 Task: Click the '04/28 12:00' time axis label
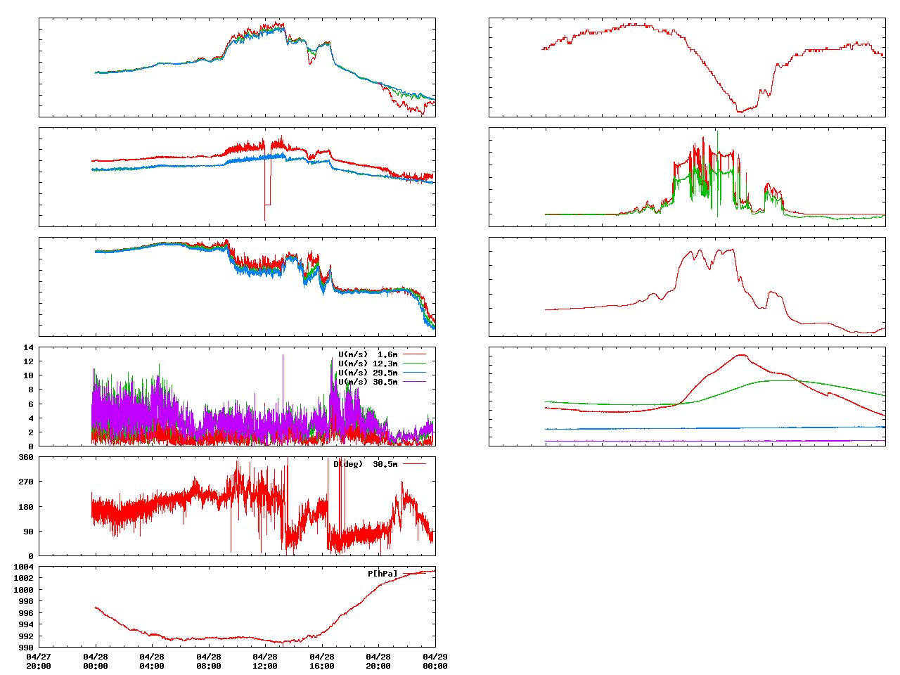coord(265,661)
